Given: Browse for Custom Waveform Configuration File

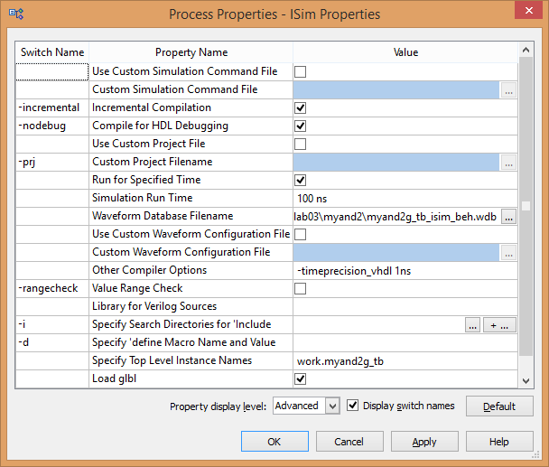Looking at the screenshot, I should click(508, 253).
